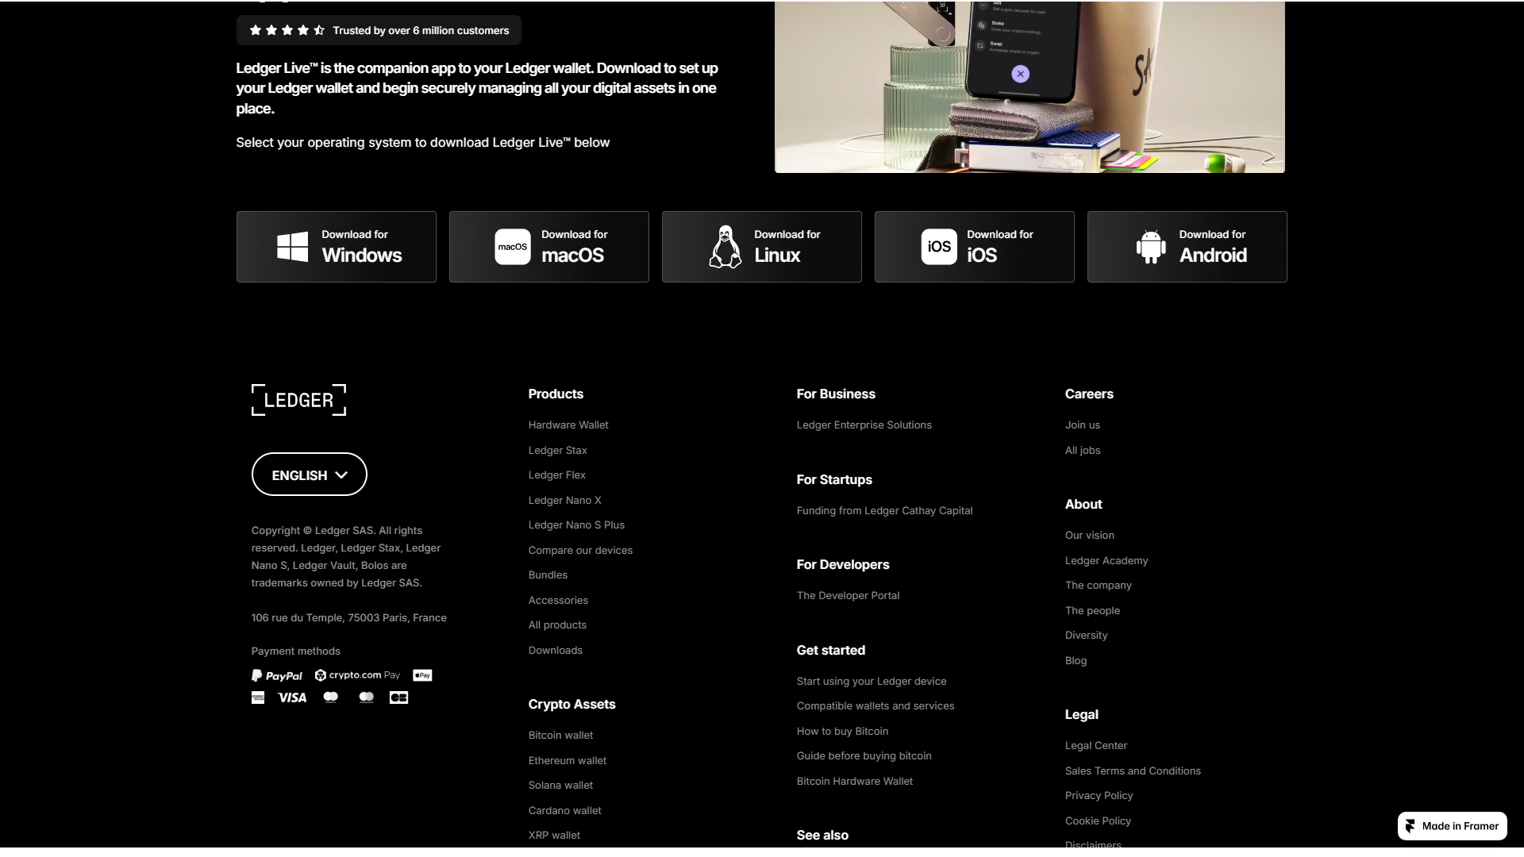The width and height of the screenshot is (1524, 857).
Task: Click the American Express card icon
Action: coord(258,698)
